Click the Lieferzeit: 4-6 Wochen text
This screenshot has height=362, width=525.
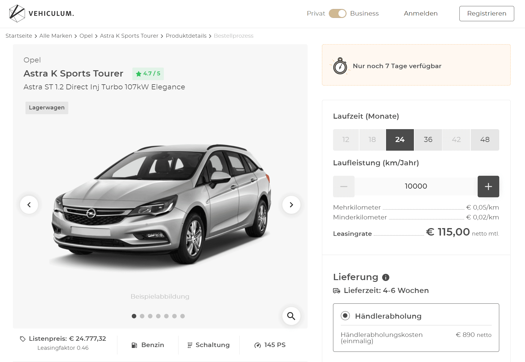[386, 291]
